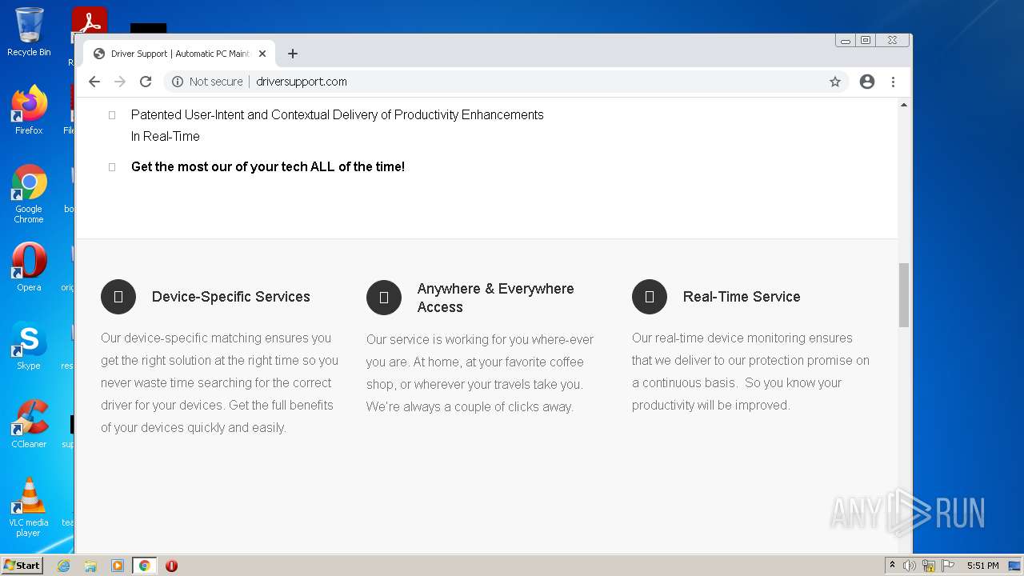The height and width of the screenshot is (576, 1024).
Task: Open Firefox desktop shortcut
Action: (x=29, y=110)
